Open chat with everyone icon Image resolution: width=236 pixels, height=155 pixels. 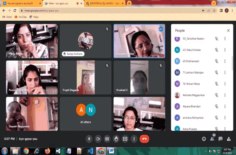tap(220, 139)
